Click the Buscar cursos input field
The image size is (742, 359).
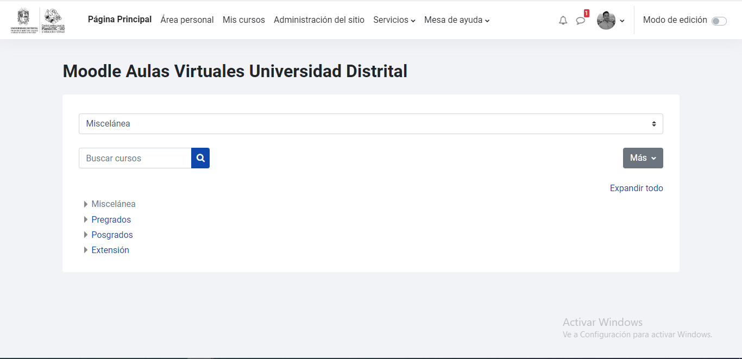pos(135,158)
